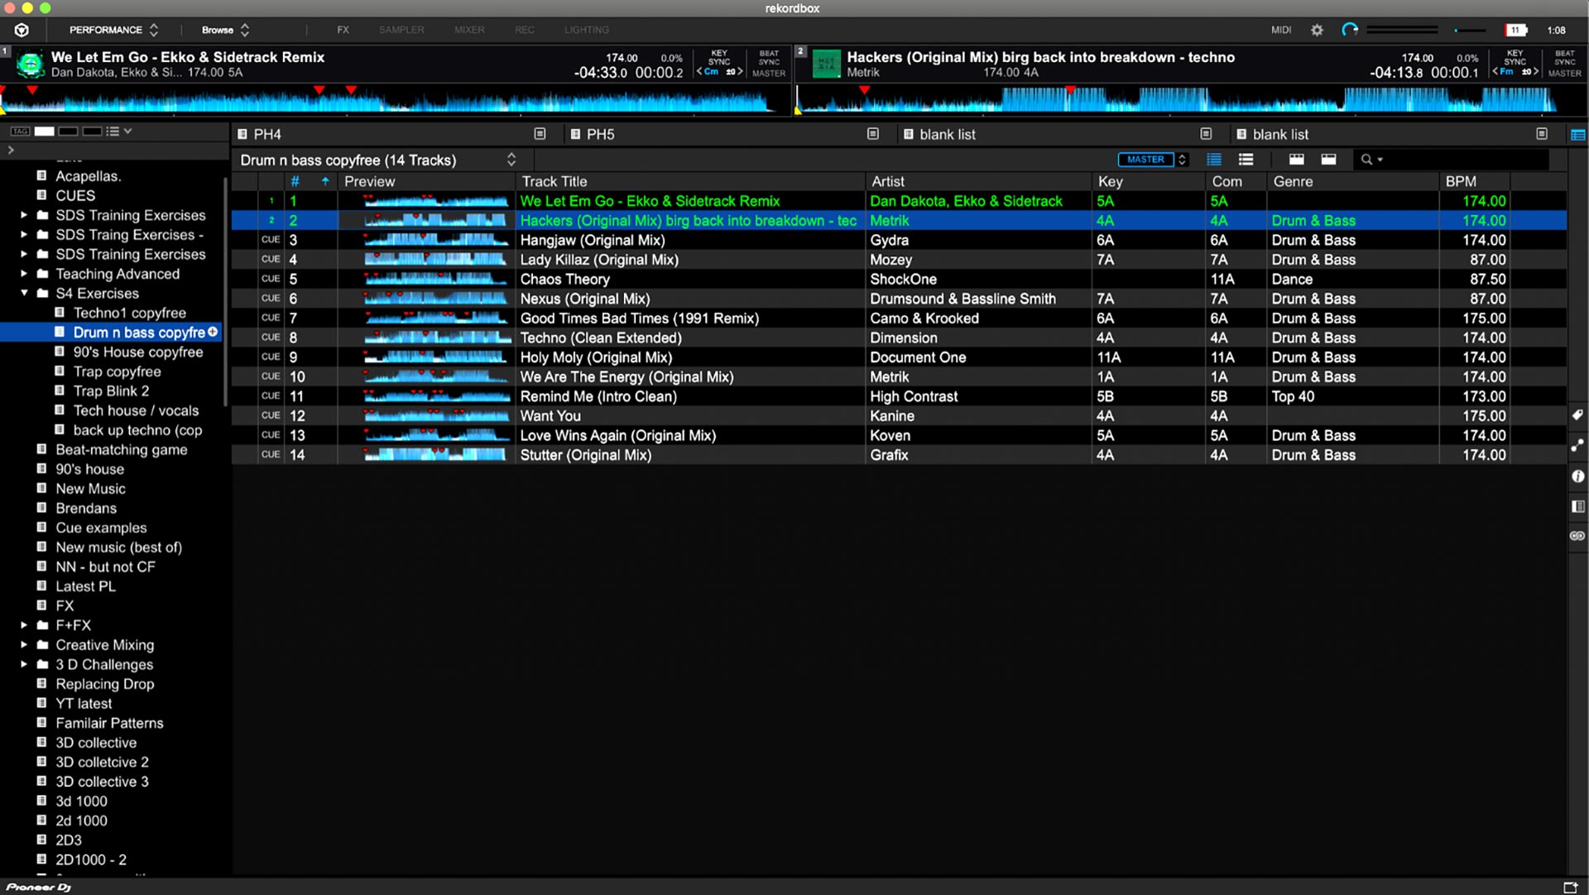
Task: Click the TAG filter icon in tree header
Action: (x=20, y=132)
